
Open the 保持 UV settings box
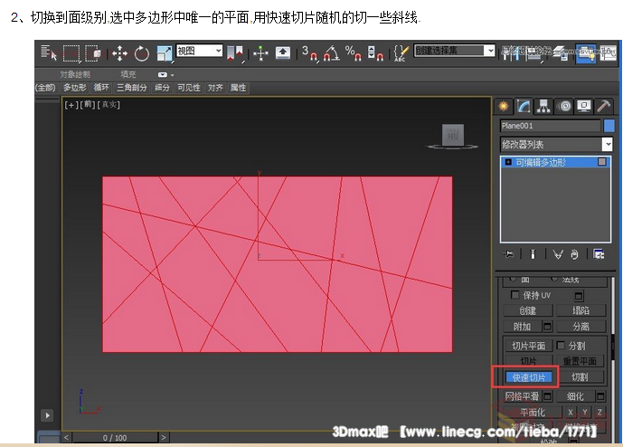pyautogui.click(x=579, y=296)
